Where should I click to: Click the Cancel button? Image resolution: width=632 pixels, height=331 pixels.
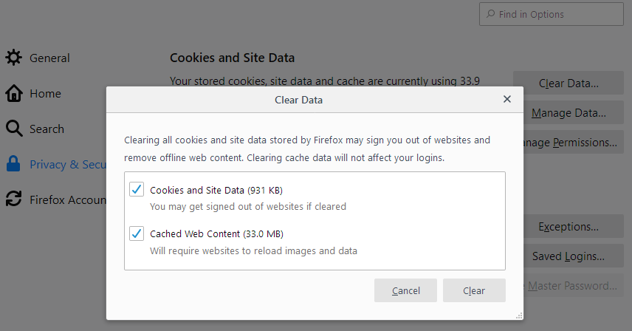tap(405, 290)
